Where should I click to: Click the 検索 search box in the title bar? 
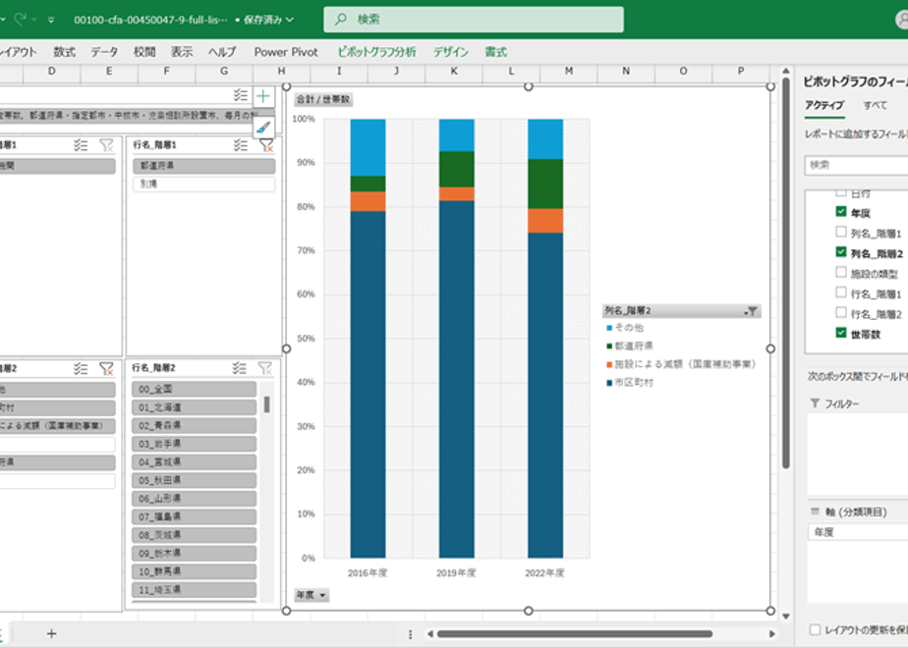coord(473,20)
